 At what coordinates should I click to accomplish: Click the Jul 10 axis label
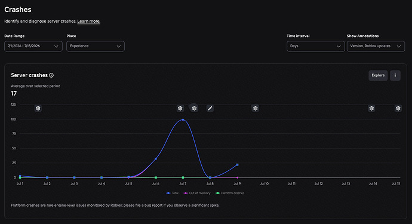pos(265,184)
